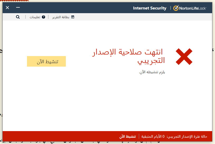Image resolution: width=215 pixels, height=144 pixels.
Task: Click the help question mark icon
Action: pyautogui.click(x=43, y=17)
